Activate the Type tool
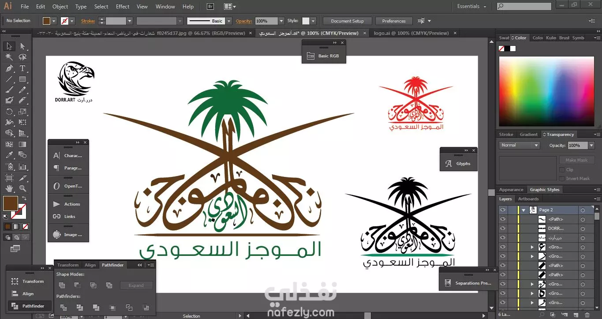Screen dimensions: 602x319 [x=22, y=68]
